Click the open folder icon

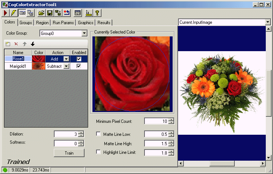tap(42, 13)
